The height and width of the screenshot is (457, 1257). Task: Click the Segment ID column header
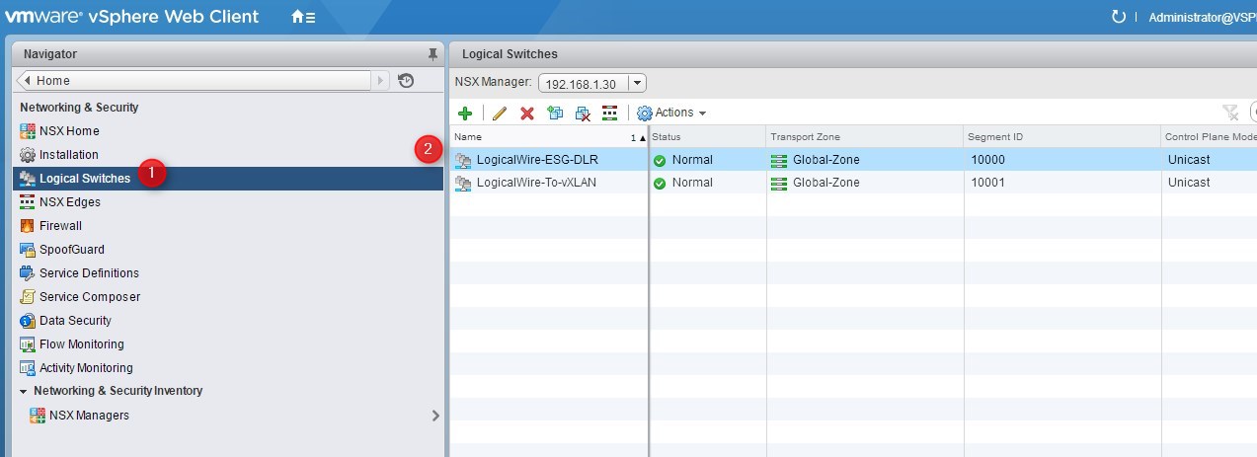click(1057, 137)
